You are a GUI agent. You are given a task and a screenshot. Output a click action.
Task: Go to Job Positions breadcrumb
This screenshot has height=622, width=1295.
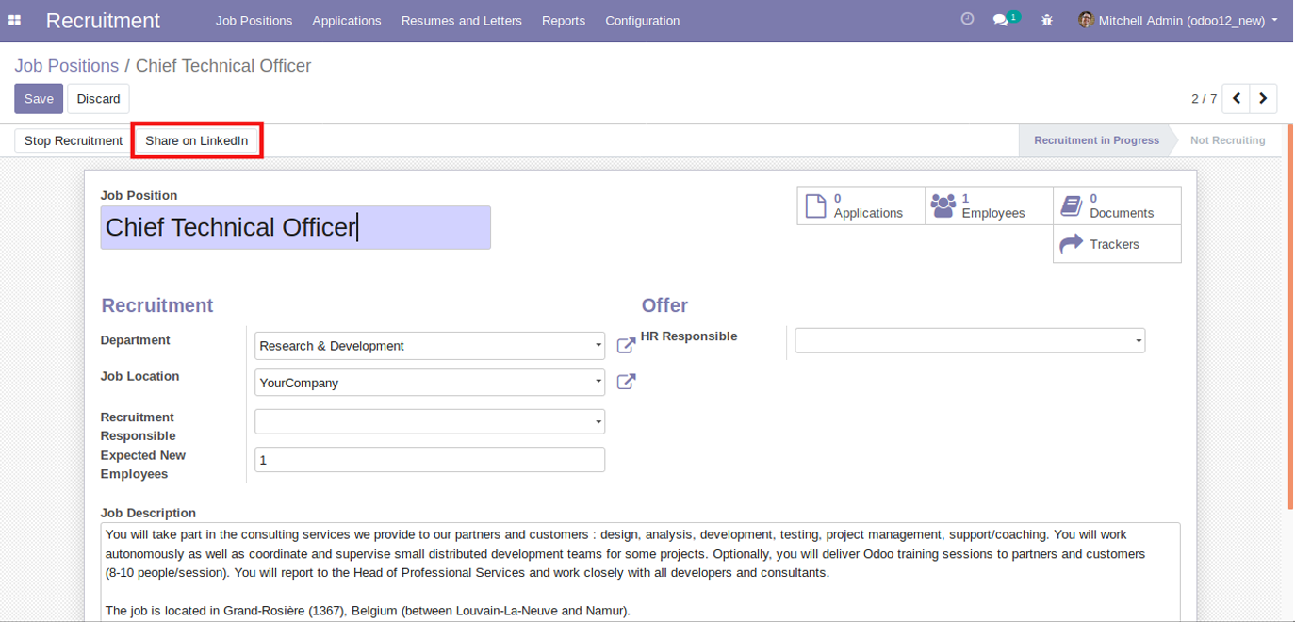click(67, 66)
